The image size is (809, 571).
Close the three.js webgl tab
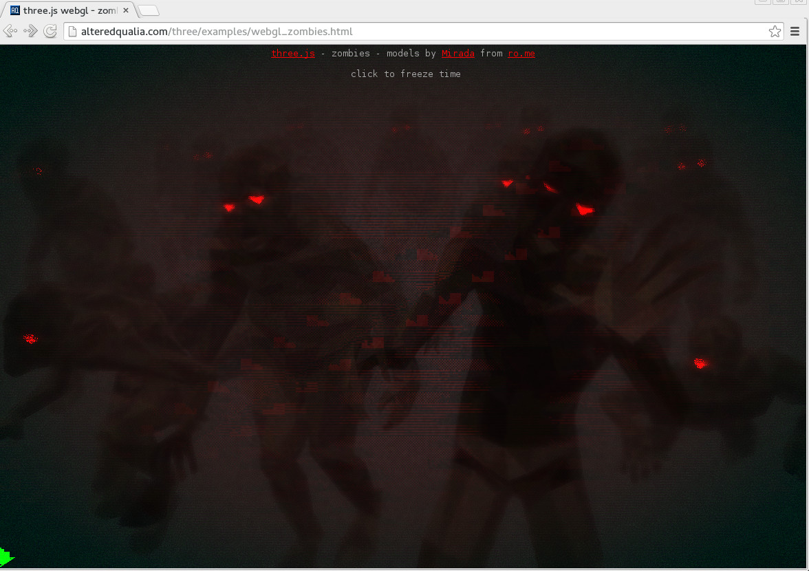point(126,10)
